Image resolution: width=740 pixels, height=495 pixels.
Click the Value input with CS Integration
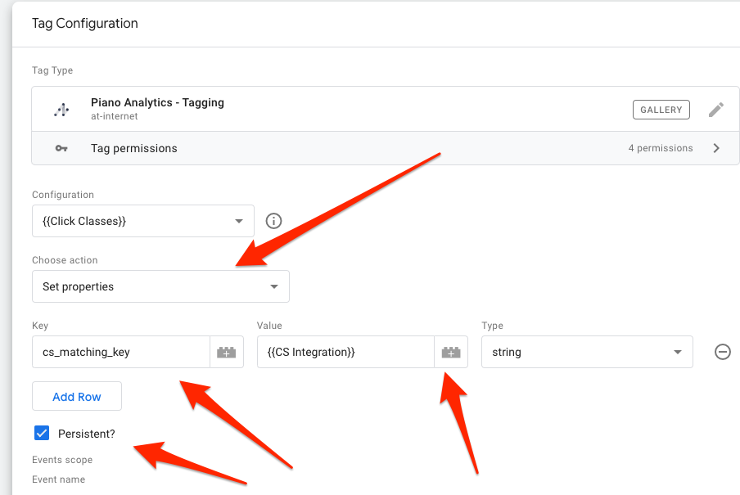coord(345,352)
